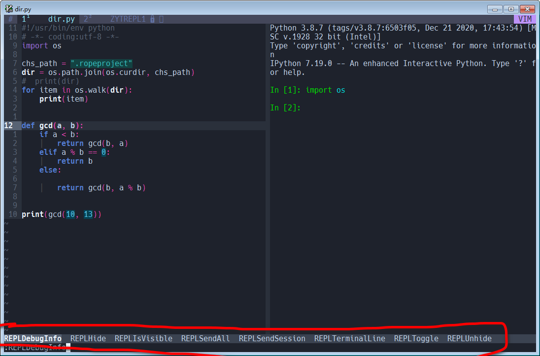Click 'import os' in the editor pane

click(x=42, y=46)
